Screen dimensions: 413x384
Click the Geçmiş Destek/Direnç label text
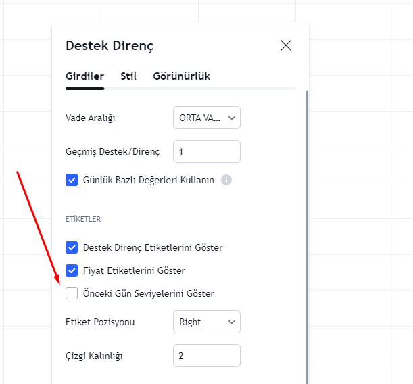112,151
